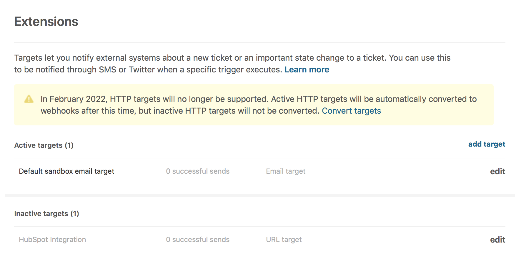516x262 pixels.
Task: Select the Default sandbox email target name
Action: click(66, 171)
